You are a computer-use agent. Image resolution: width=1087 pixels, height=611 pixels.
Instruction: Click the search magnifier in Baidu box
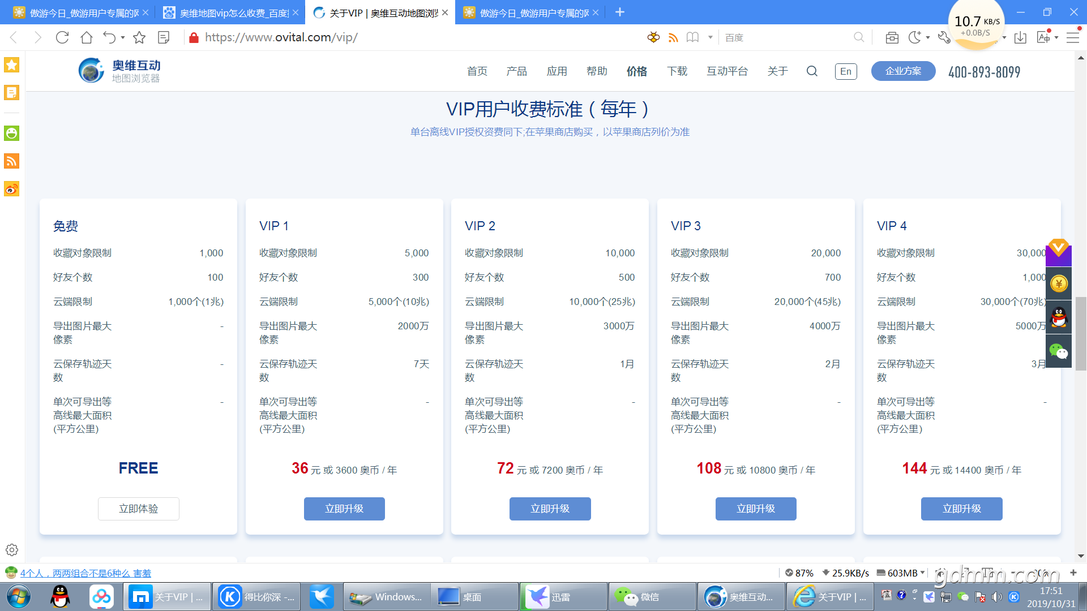pyautogui.click(x=859, y=37)
